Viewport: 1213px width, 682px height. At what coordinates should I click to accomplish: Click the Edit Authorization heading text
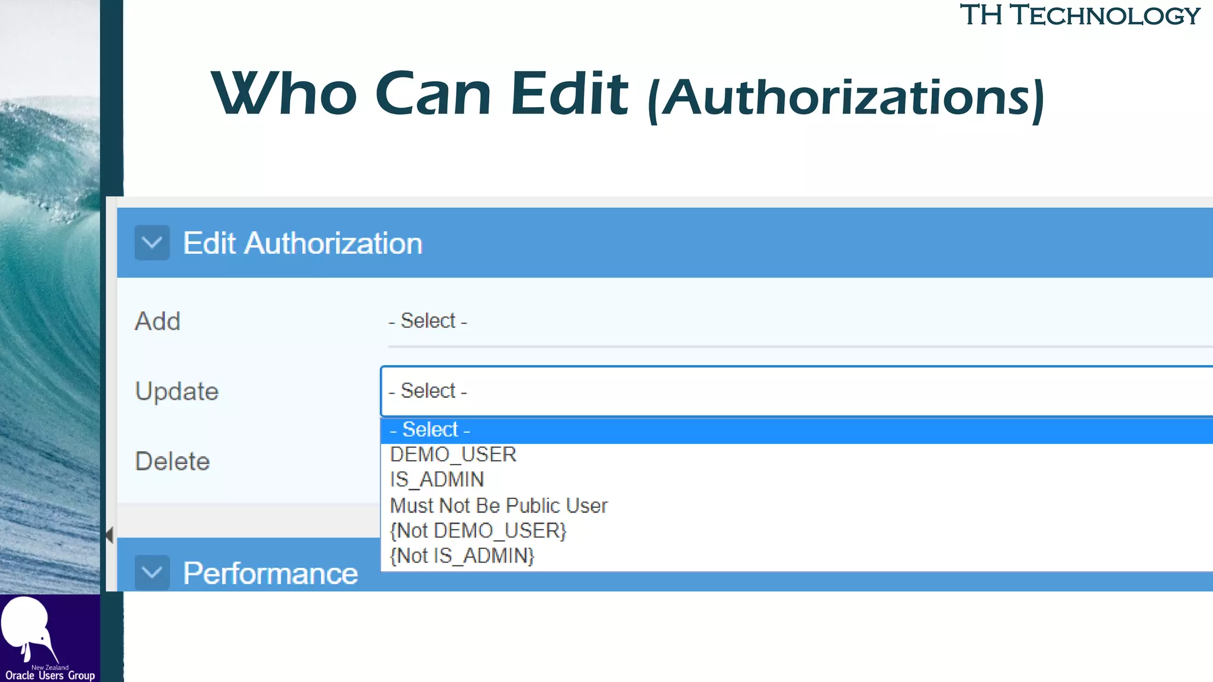303,243
